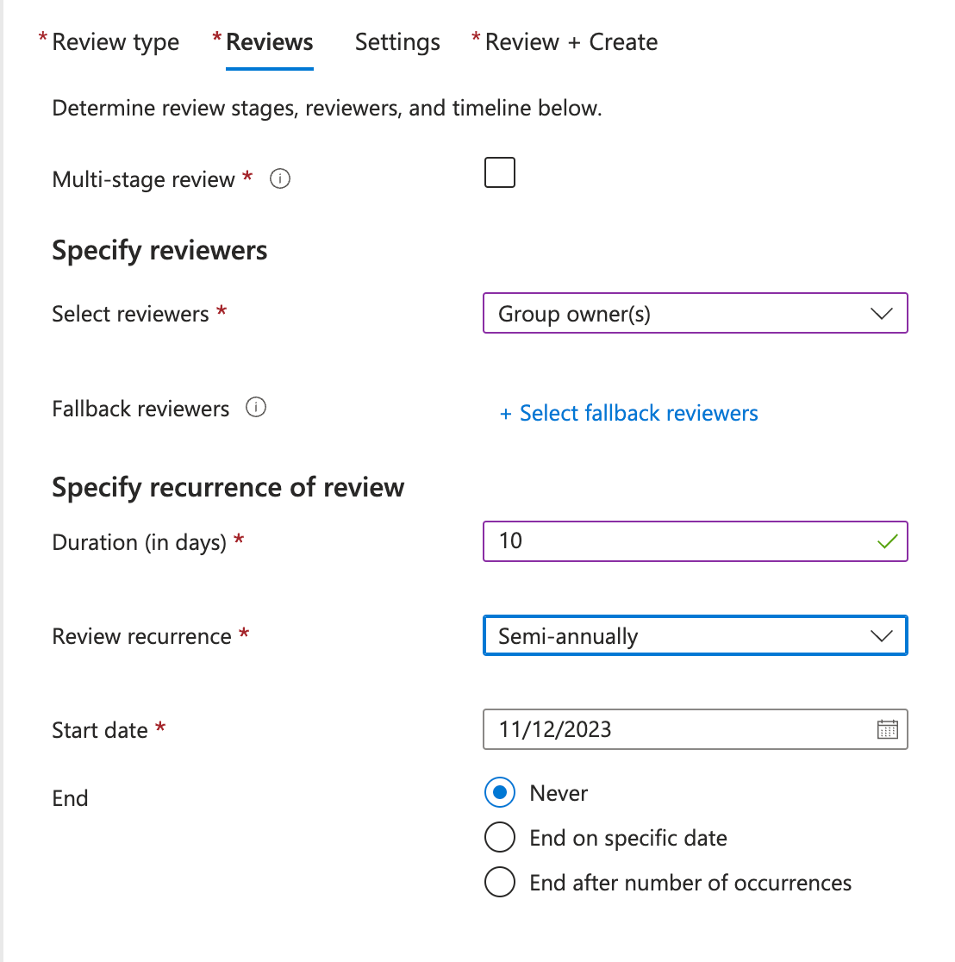Switch to the Review type tab
The height and width of the screenshot is (962, 955).
[115, 42]
